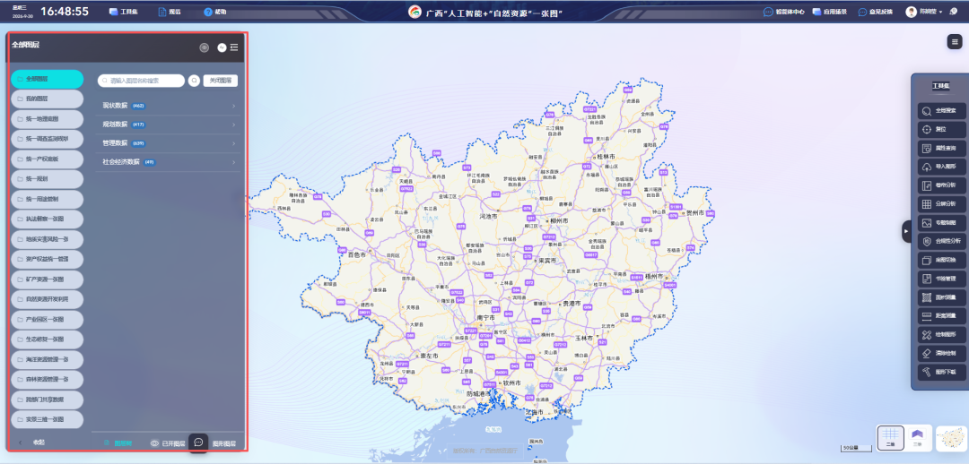The image size is (969, 464).
Task: Open the 专题制图 thematic mapping tool
Action: [x=941, y=223]
